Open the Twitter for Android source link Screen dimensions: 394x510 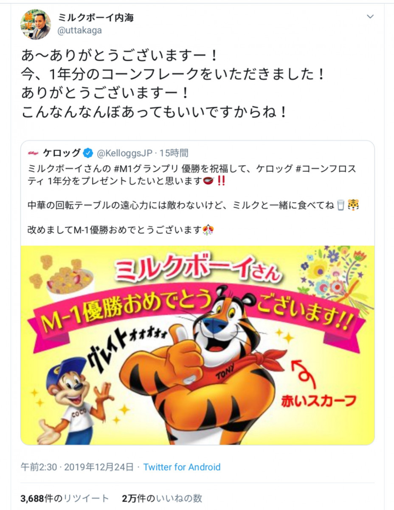pos(182,467)
